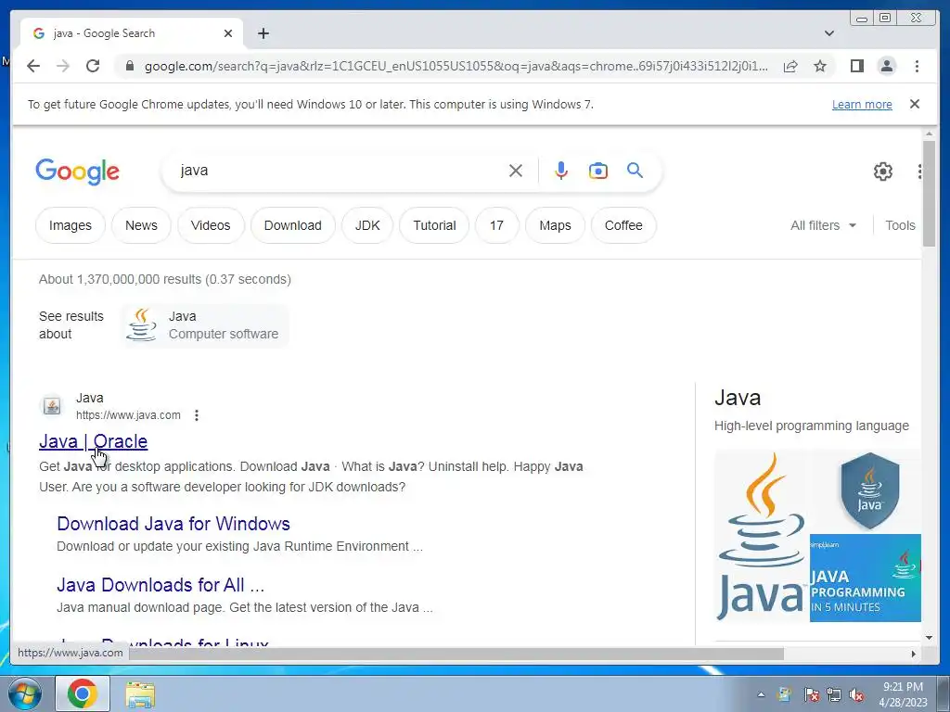Screen dimensions: 950x712
Task: Go to the Google logo homepage
Action: tap(78, 172)
